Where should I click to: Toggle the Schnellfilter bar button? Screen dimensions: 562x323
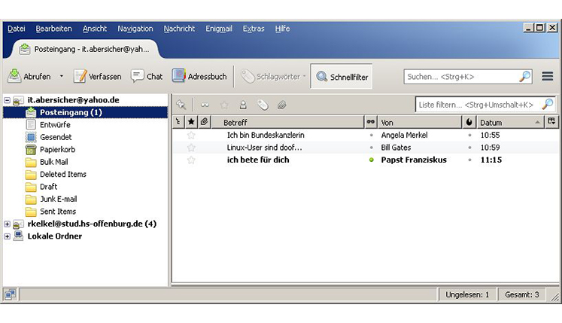pos(342,76)
